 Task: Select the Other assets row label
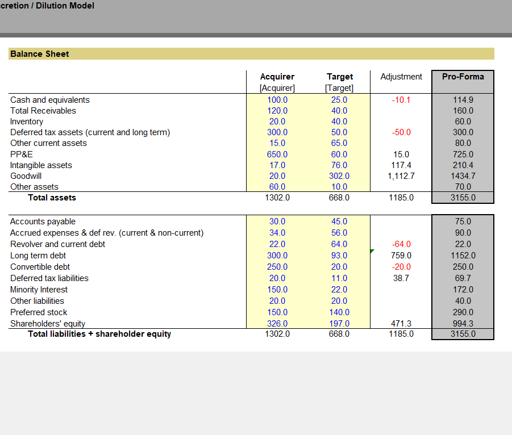[x=34, y=187]
